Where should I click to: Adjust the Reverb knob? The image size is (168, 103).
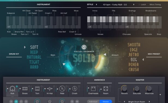coord(124,89)
